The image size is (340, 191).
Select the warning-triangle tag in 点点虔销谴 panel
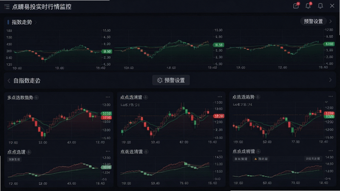click(x=261, y=159)
